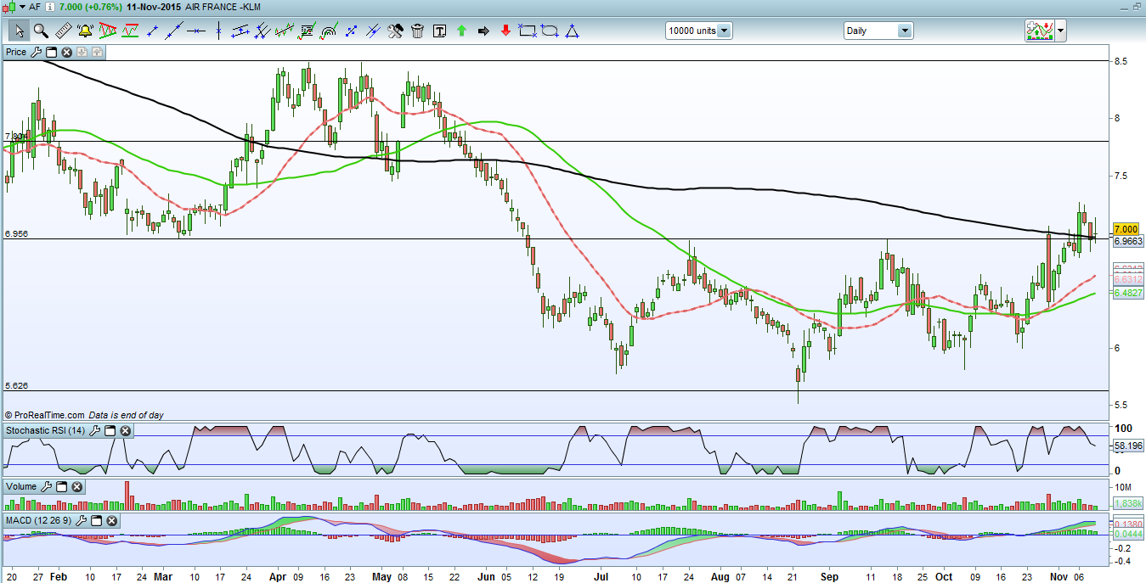This screenshot has width=1146, height=583.
Task: Click the 6.956 horizontal line label
Action: pos(16,233)
